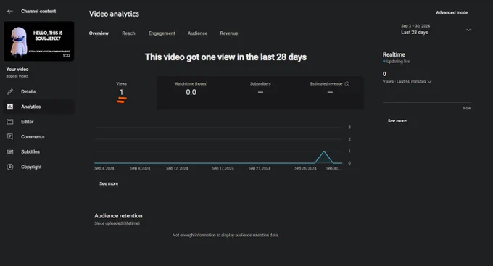
Task: Select Details in the left menu
Action: pyautogui.click(x=28, y=91)
